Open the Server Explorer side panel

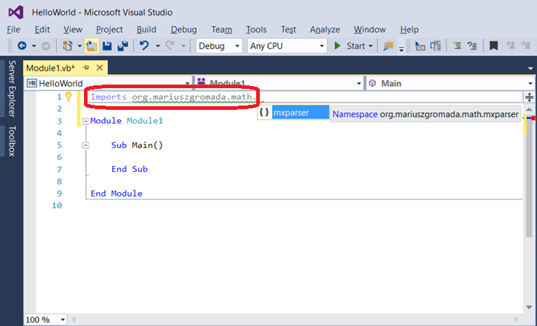pos(12,89)
